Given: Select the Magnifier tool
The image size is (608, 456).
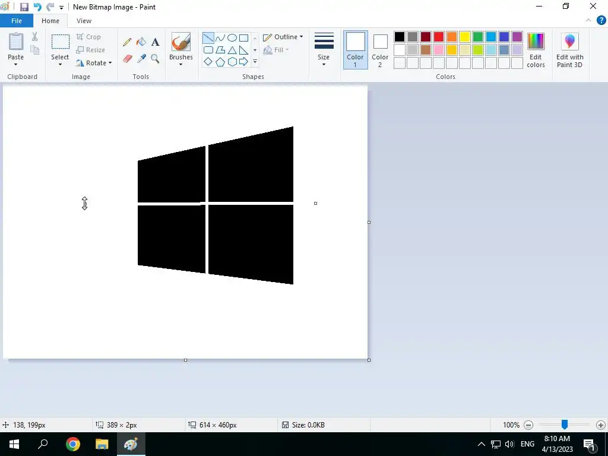Looking at the screenshot, I should tap(155, 59).
